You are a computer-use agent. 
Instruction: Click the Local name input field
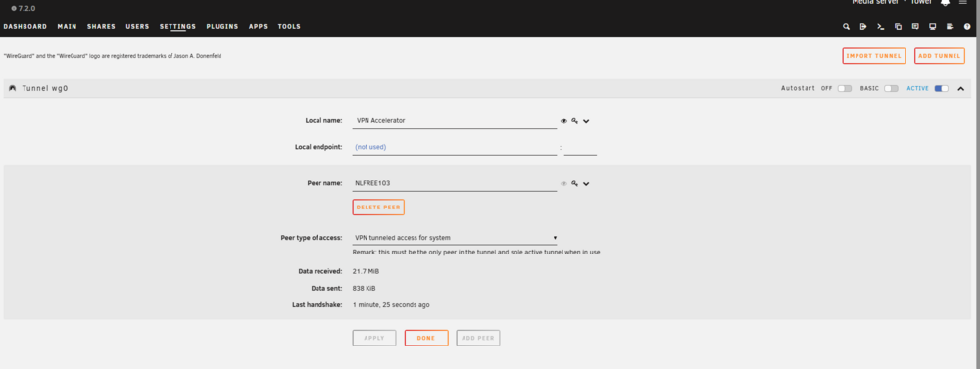coord(455,121)
